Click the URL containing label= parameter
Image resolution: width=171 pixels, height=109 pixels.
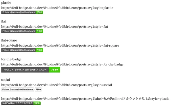85,99
